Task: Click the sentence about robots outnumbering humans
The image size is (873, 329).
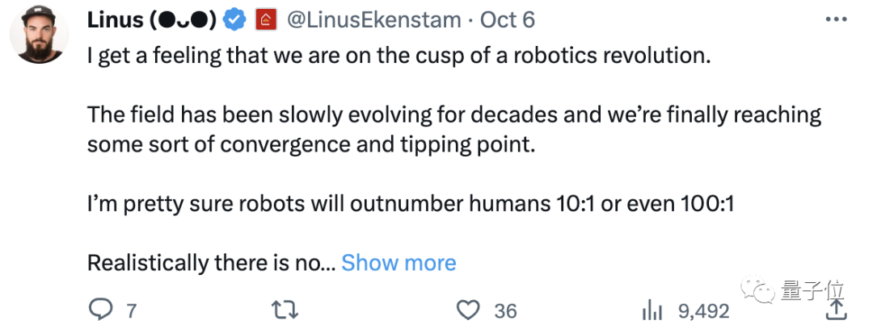Action: coord(409,204)
